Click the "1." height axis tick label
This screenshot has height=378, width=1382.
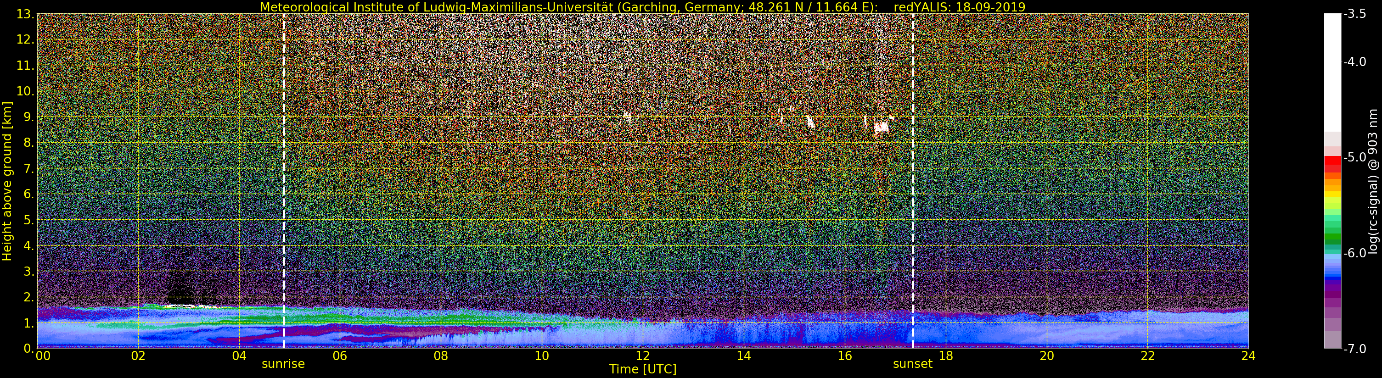pyautogui.click(x=28, y=323)
